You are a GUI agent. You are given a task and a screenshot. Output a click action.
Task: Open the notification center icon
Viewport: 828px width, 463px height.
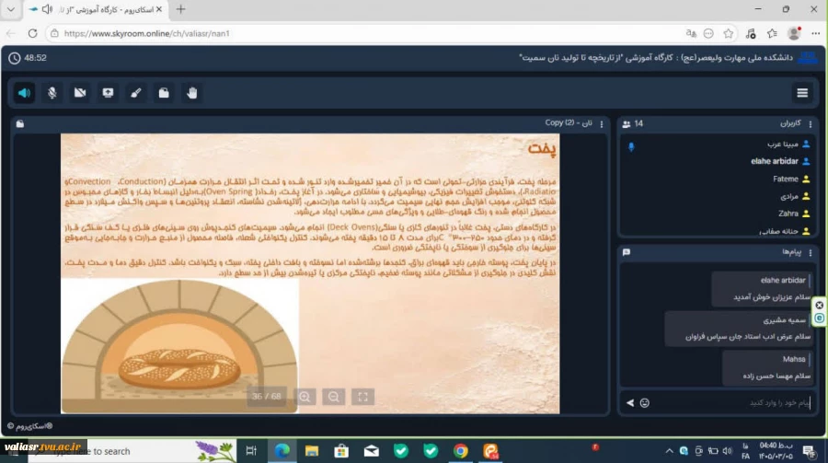809,451
